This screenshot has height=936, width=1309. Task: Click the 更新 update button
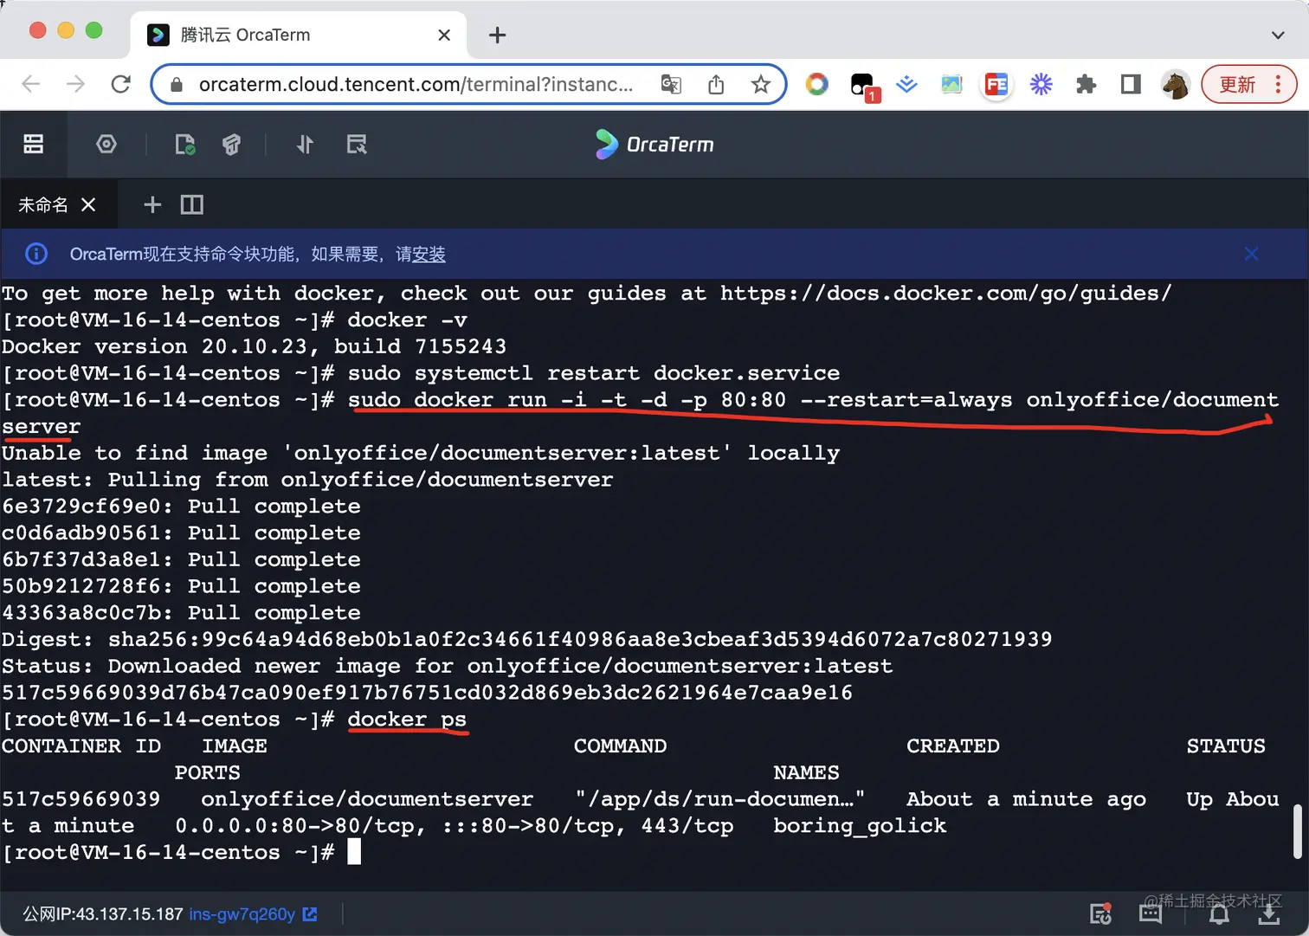point(1237,84)
